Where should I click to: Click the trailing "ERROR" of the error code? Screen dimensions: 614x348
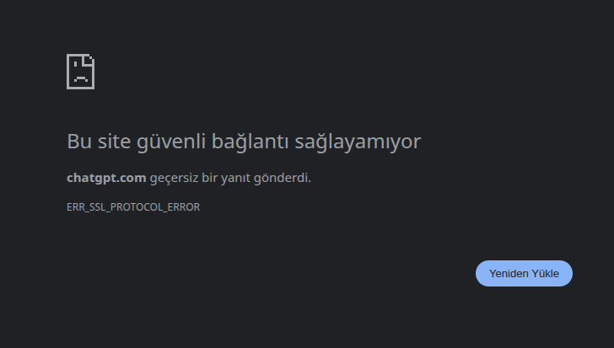tap(184, 206)
